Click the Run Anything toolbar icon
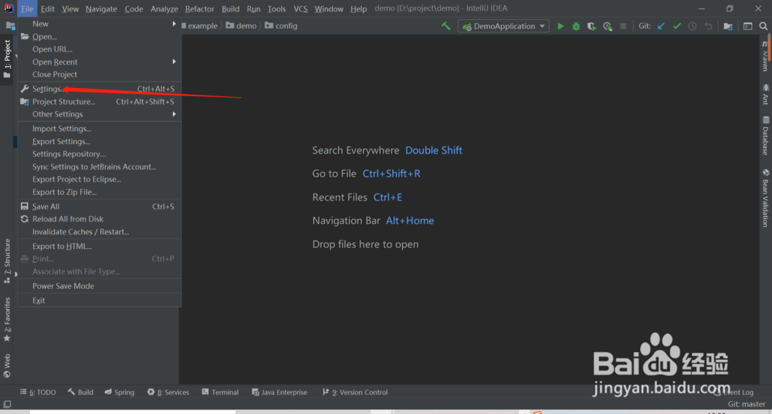Image resolution: width=772 pixels, height=414 pixels. (748, 26)
